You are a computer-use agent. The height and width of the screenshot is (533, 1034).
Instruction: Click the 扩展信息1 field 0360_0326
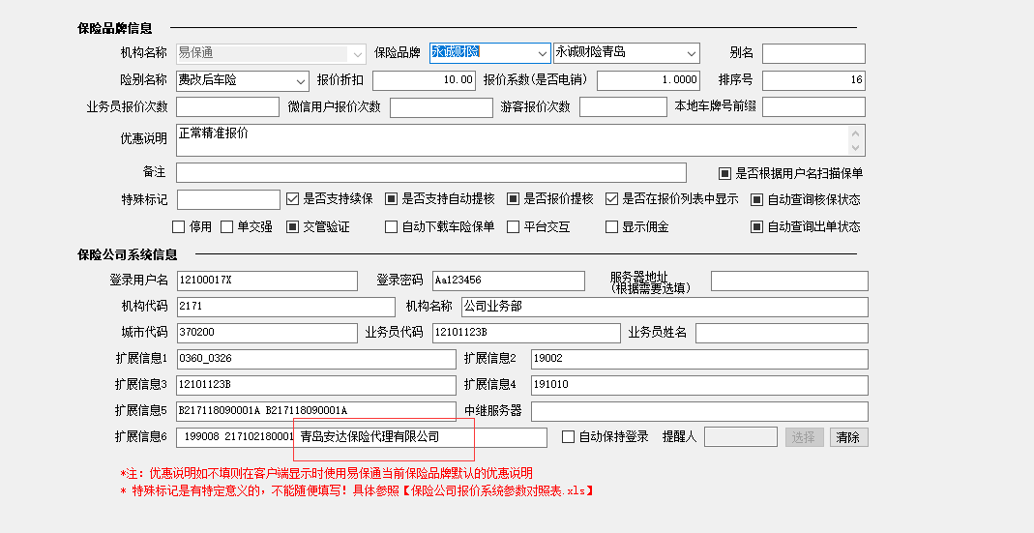[316, 359]
